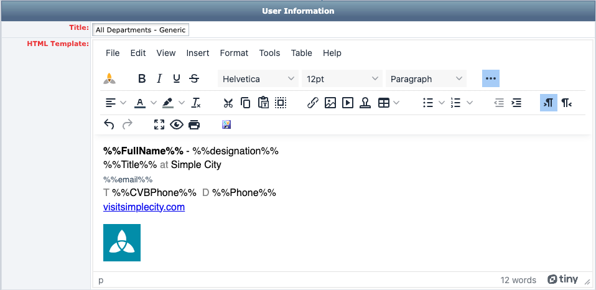
Task: Open the View menu
Action: (166, 53)
